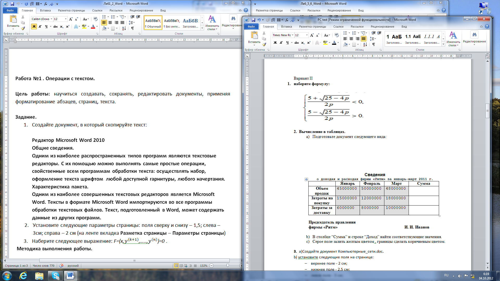The height and width of the screenshot is (281, 500).
Task: Click Clear Formatting icon in Лаб1_2_Word window
Action: 96,19
